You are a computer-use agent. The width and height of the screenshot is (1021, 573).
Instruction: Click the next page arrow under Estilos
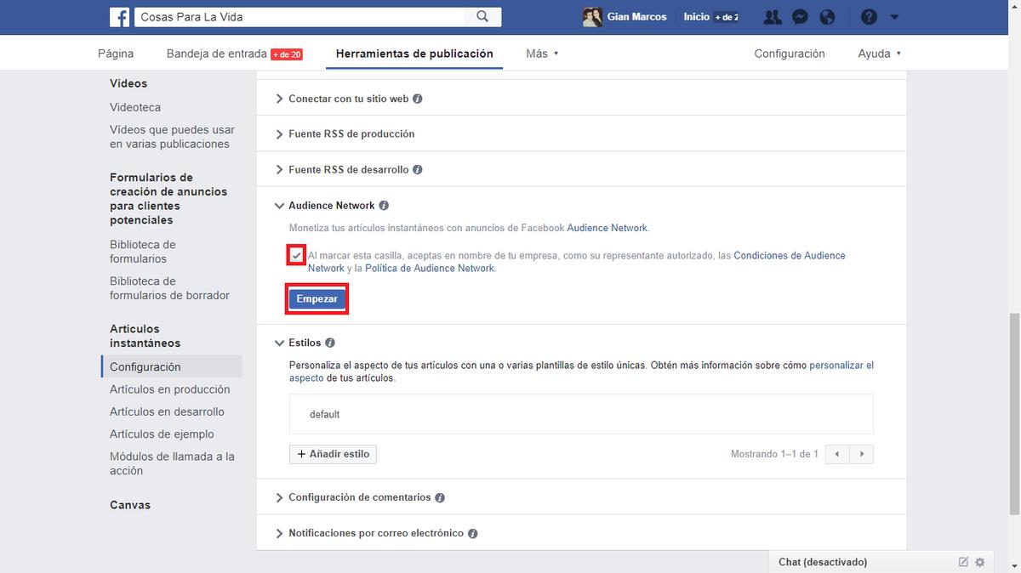861,454
